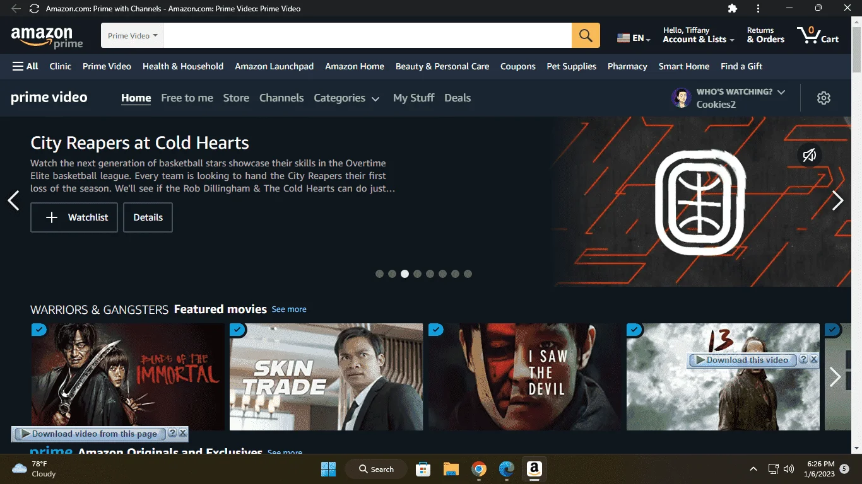Screen dimensions: 862x484
Task: Open the Skin Trade movie thumbnail
Action: pos(326,377)
